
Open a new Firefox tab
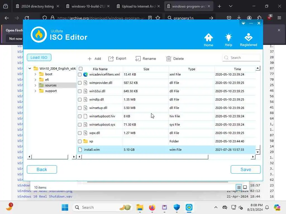[x=220, y=6]
